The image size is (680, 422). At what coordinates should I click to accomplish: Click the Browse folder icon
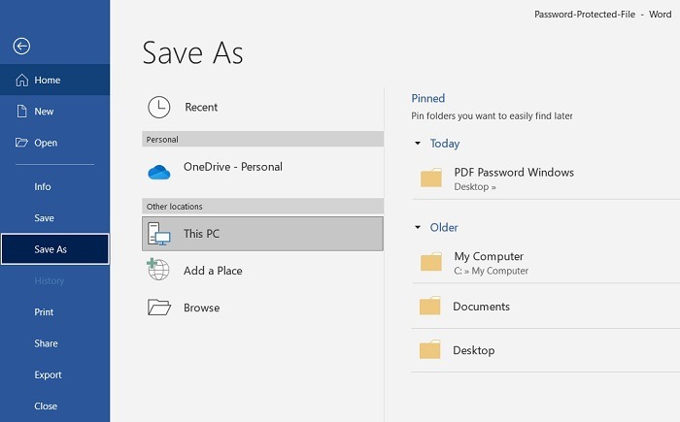[158, 308]
